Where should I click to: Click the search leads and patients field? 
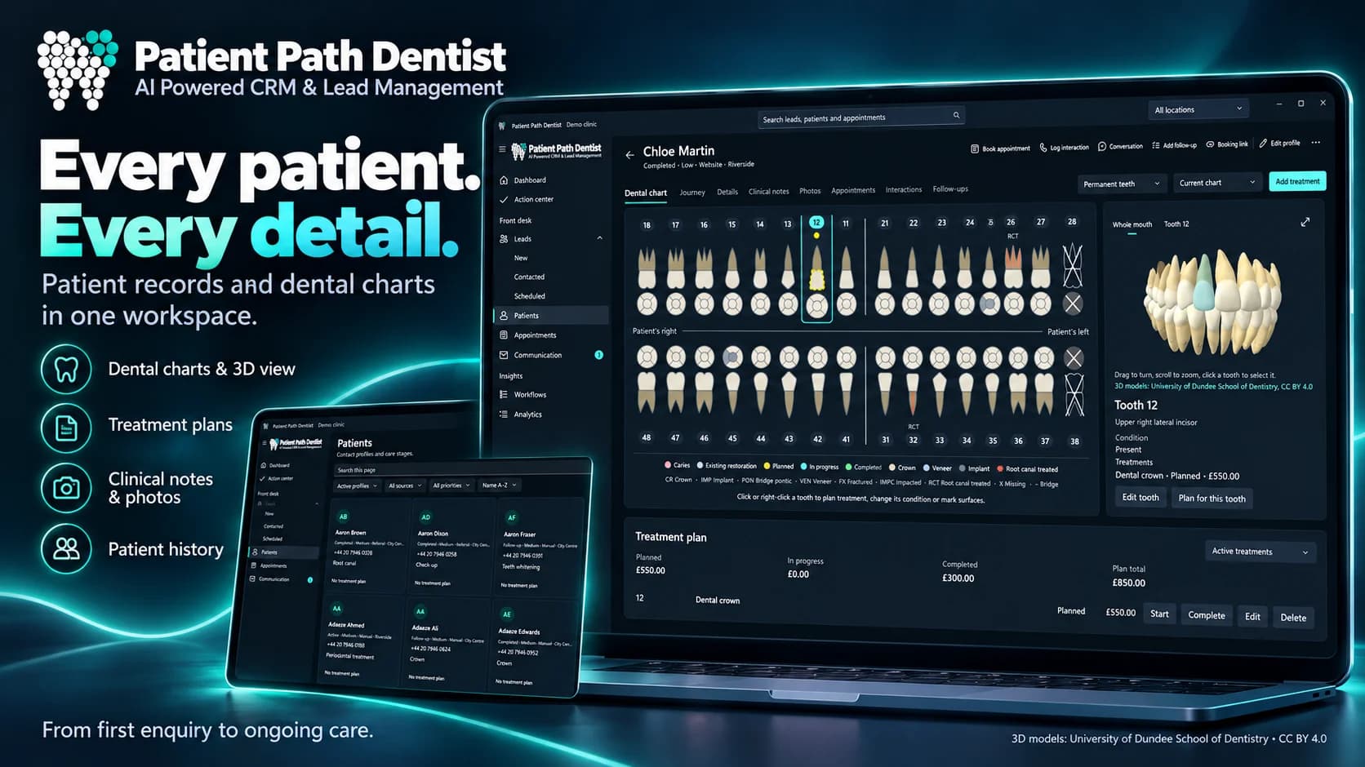coord(861,117)
